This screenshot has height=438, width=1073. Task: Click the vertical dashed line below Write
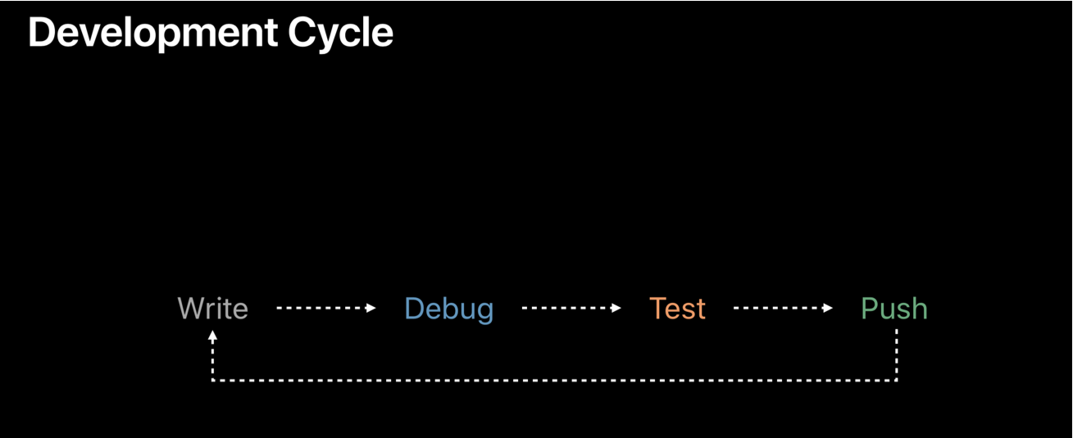(212, 360)
